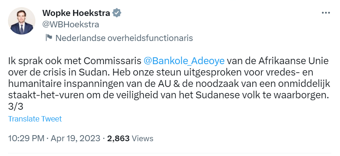Open Wopke Hoekstra's profile picture
The width and height of the screenshot is (340, 156).
click(22, 20)
